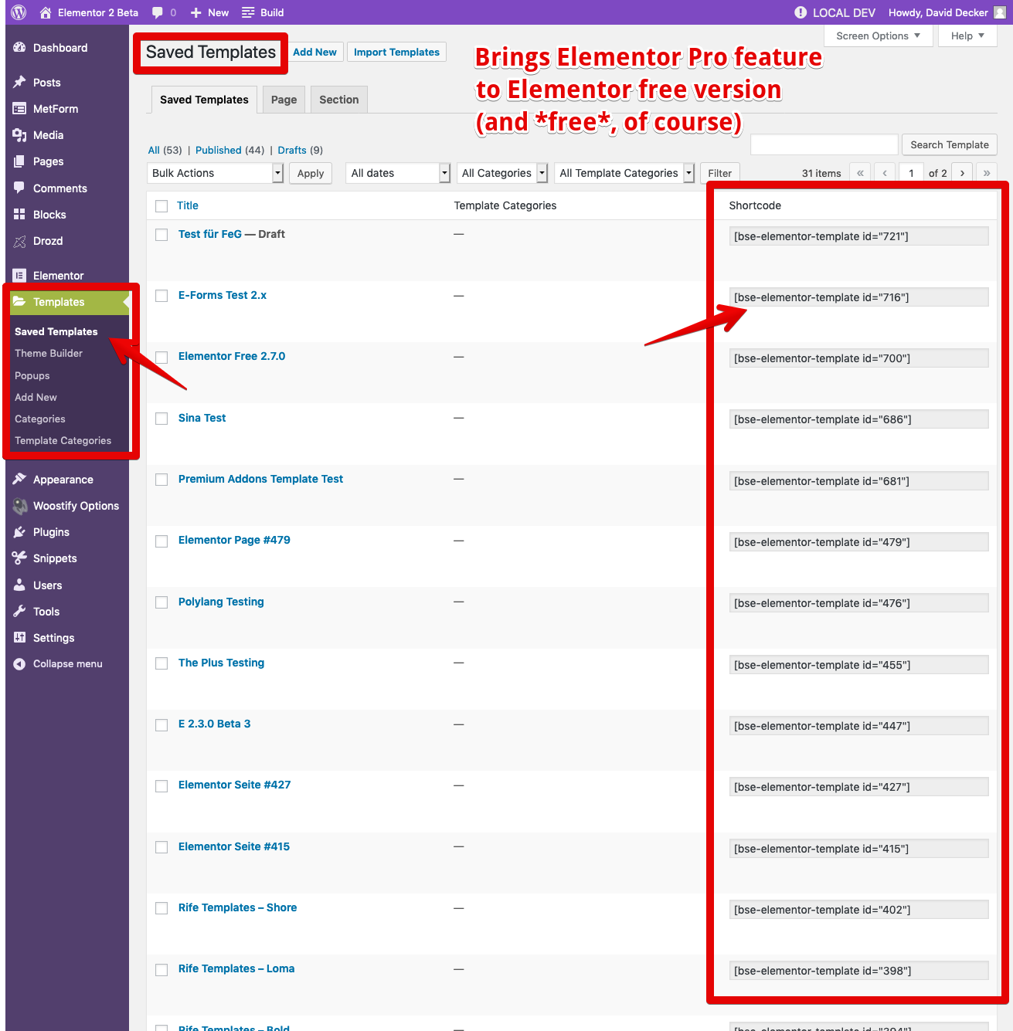Viewport: 1013px width, 1031px height.
Task: Click the Collapse menu arrow icon
Action: click(19, 664)
